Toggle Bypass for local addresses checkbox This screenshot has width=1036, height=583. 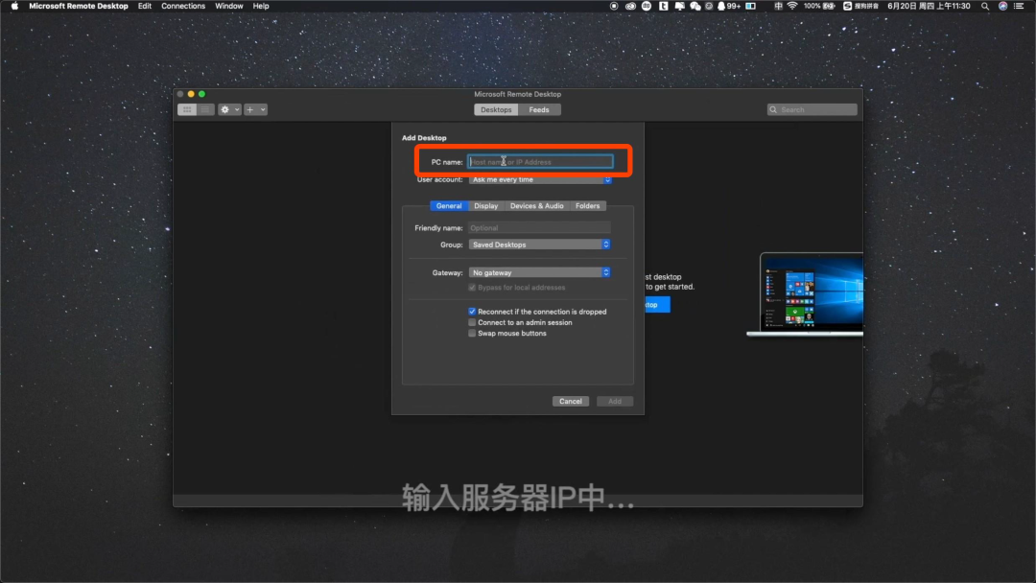472,288
